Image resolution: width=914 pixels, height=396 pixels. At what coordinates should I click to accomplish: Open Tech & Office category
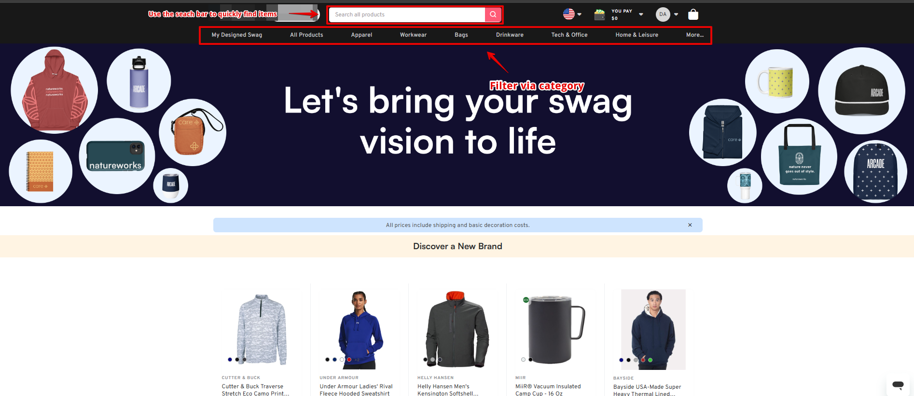[x=569, y=35]
